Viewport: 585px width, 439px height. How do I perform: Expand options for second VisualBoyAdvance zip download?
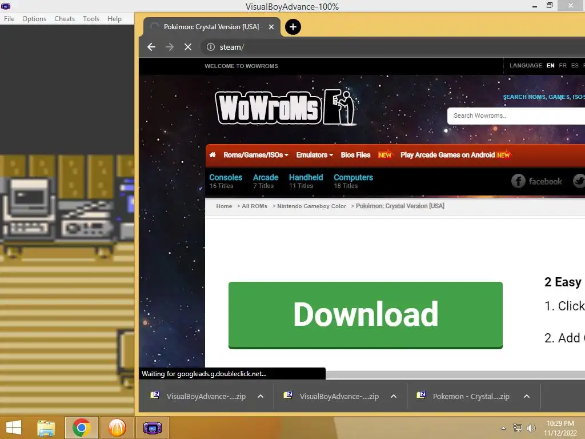(394, 397)
